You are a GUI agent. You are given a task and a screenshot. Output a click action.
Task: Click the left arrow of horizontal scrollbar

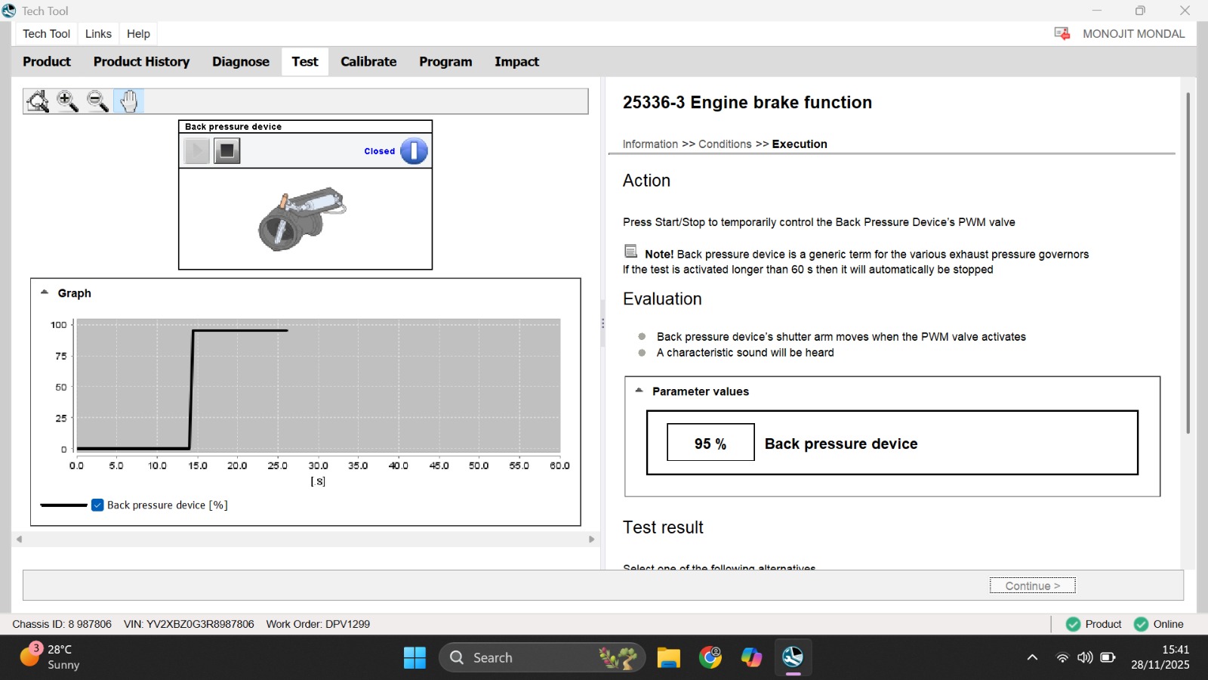(x=20, y=539)
